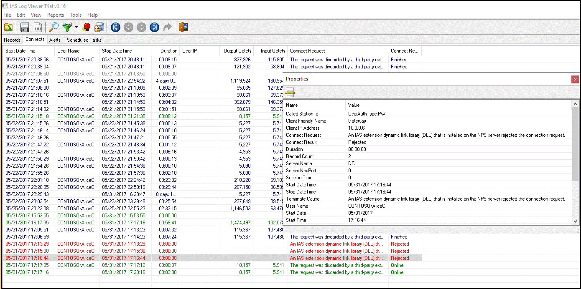Open the alerts bell tool
Viewport: 581px width, 289px height.
click(87, 27)
